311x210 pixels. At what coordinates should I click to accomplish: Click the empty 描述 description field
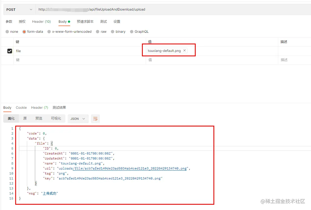click(x=295, y=60)
